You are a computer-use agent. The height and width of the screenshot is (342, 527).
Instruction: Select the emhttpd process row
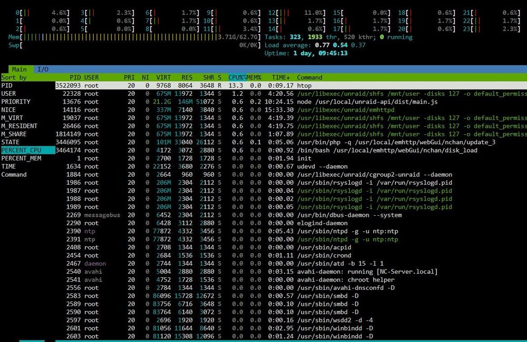(x=291, y=110)
